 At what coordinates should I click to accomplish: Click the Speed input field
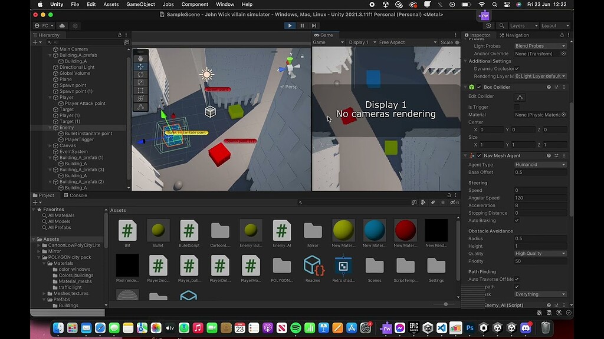540,191
